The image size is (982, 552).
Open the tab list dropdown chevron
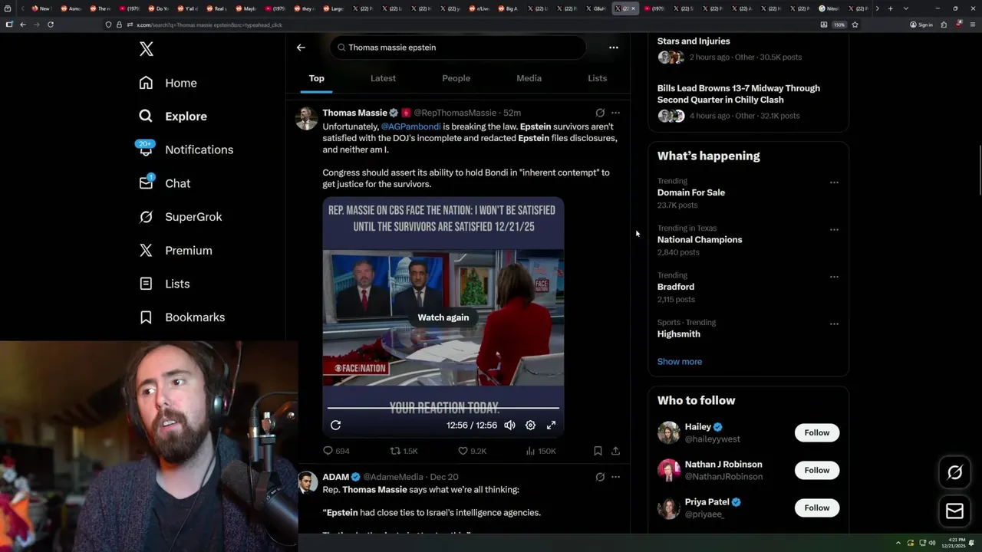[x=906, y=8]
